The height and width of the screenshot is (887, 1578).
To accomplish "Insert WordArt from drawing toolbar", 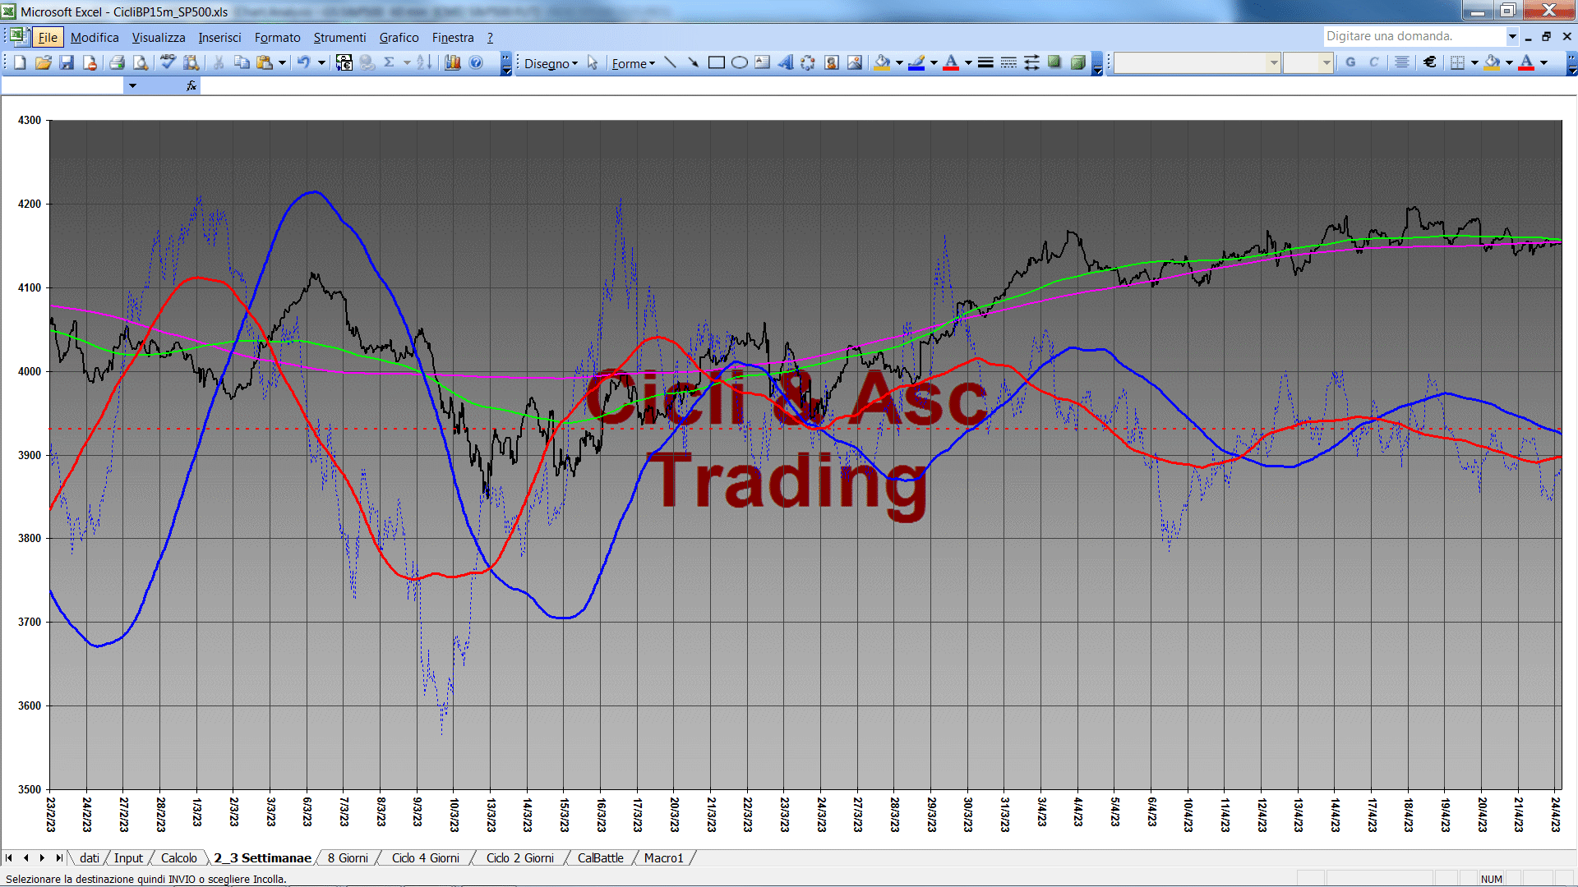I will 786,62.
